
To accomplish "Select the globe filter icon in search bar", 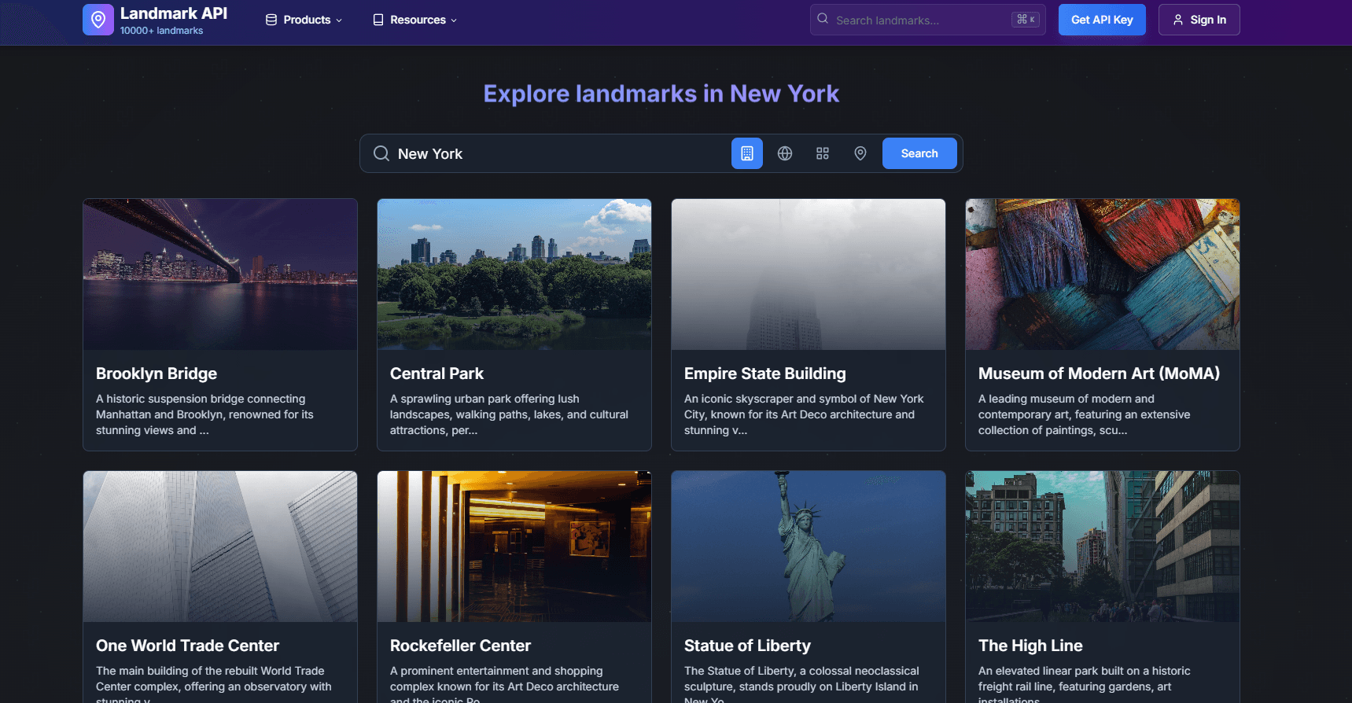I will (785, 153).
